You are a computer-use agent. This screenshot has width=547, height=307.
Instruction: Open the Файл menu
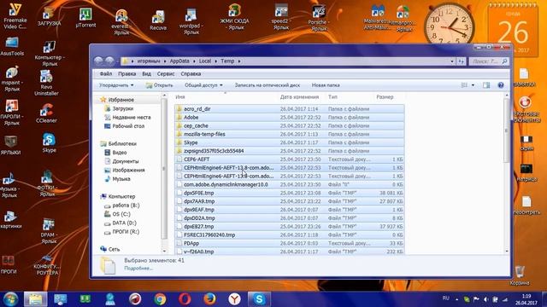click(x=106, y=74)
